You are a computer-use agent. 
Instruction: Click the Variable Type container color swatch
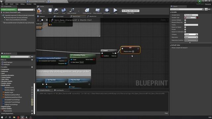(x=197, y=18)
